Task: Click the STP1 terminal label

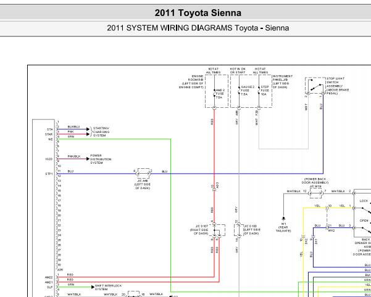Action: 49,174
